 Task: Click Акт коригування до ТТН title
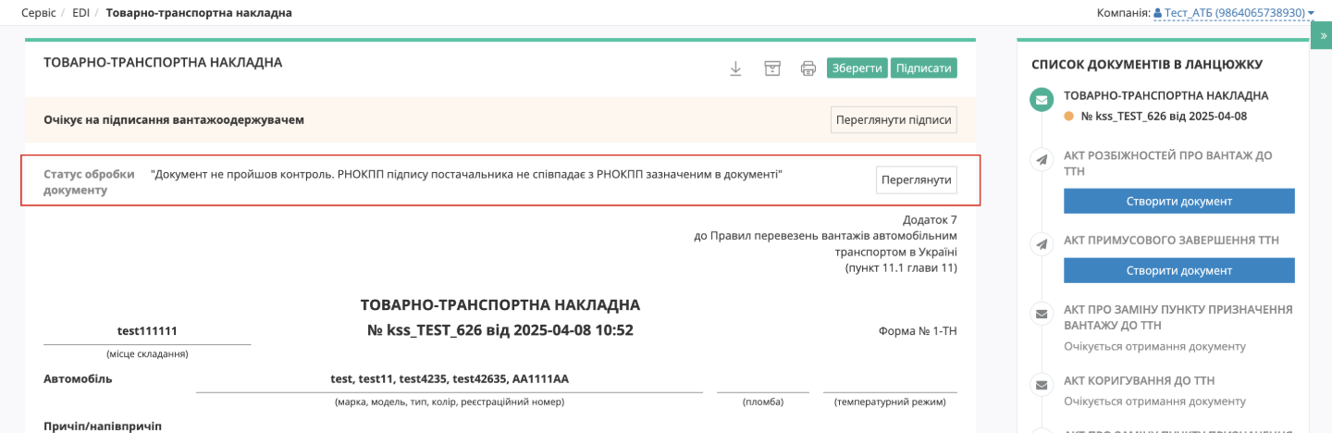point(1139,380)
